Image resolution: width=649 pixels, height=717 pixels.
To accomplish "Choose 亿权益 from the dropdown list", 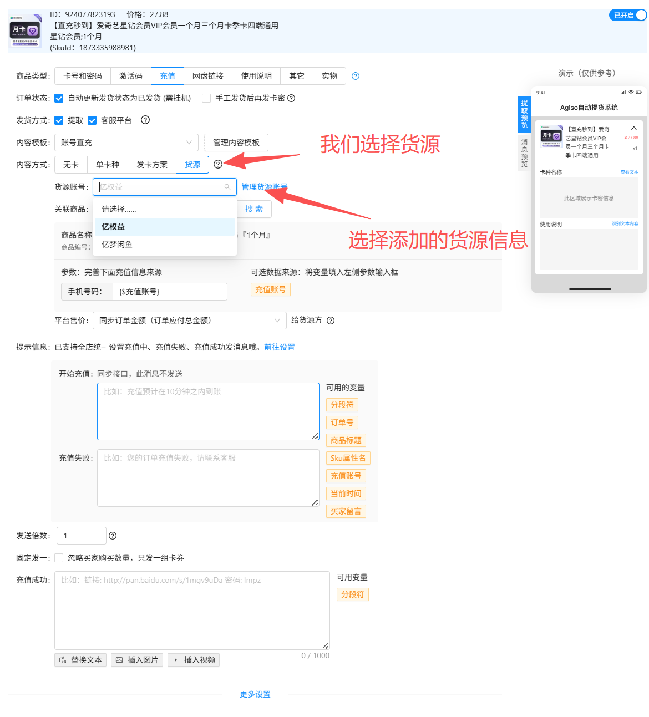I will coord(165,227).
